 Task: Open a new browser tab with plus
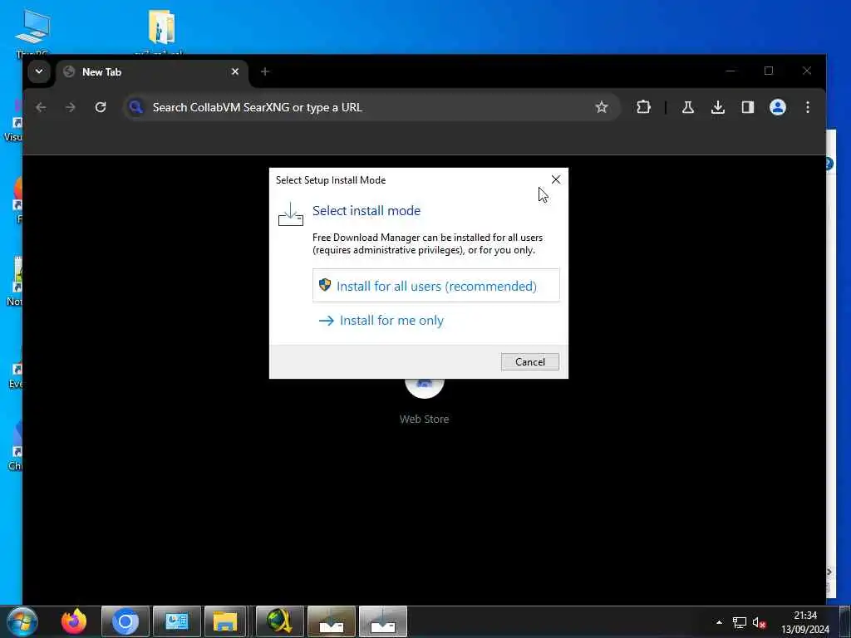click(265, 71)
